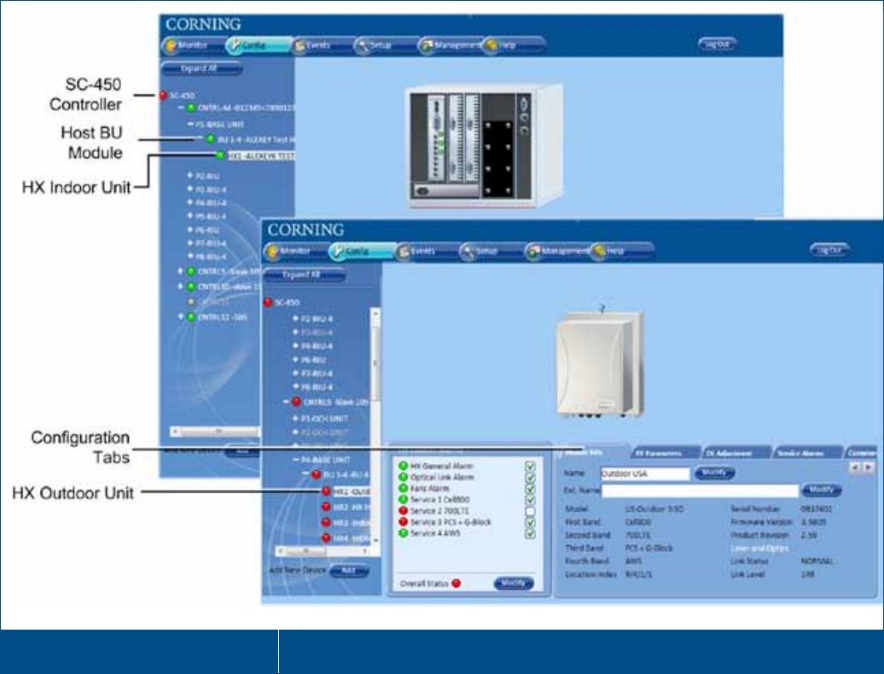Image resolution: width=884 pixels, height=674 pixels.
Task: Toggle Fans Alarm checkbox
Action: [530, 489]
